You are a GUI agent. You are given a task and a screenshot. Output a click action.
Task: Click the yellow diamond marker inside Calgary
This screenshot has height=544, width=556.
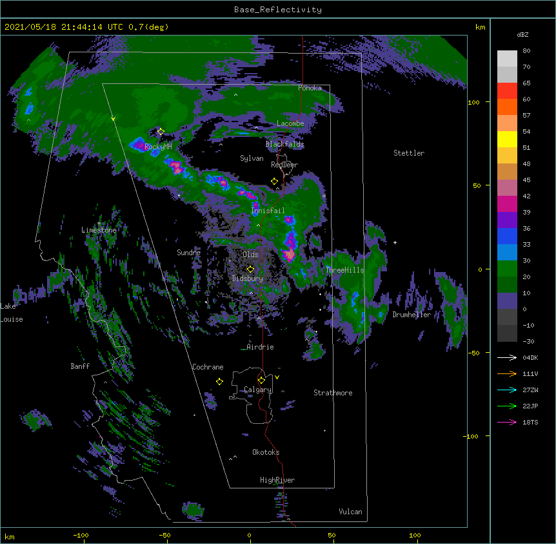[x=261, y=381]
